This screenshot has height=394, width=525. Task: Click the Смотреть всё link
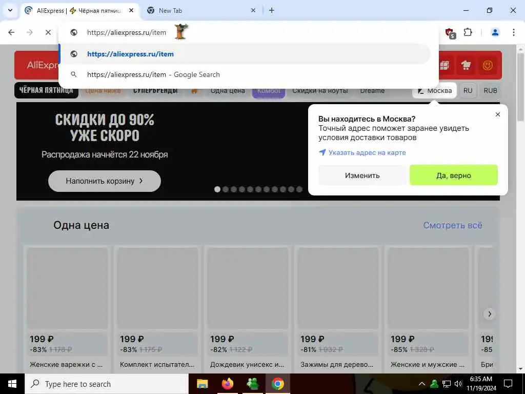(x=453, y=225)
